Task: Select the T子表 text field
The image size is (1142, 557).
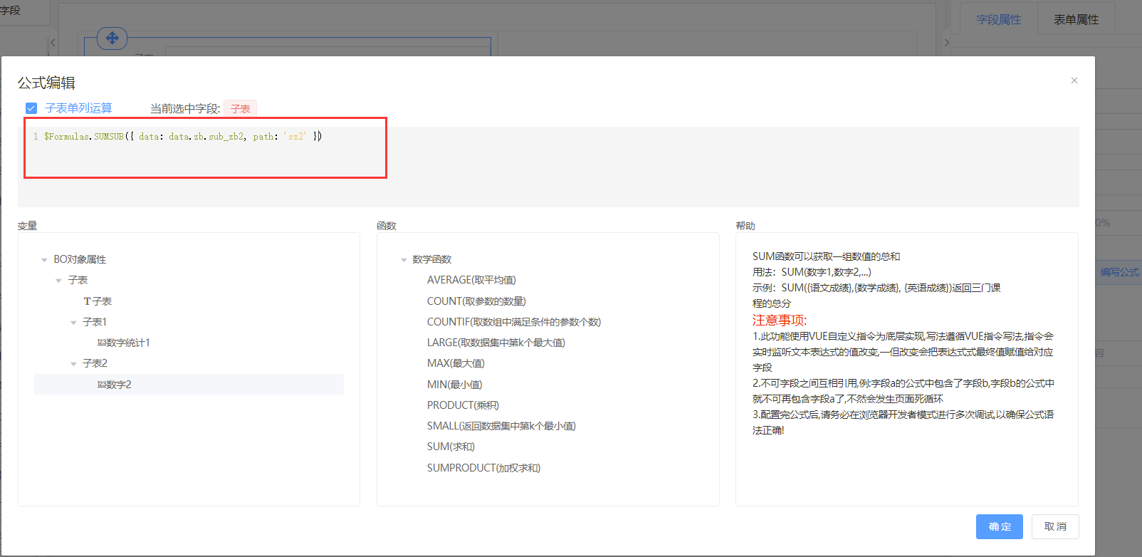Action: [98, 301]
